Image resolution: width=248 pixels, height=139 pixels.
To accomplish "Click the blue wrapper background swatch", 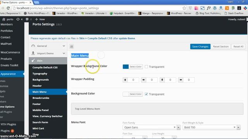I will pyautogui.click(x=126, y=67).
